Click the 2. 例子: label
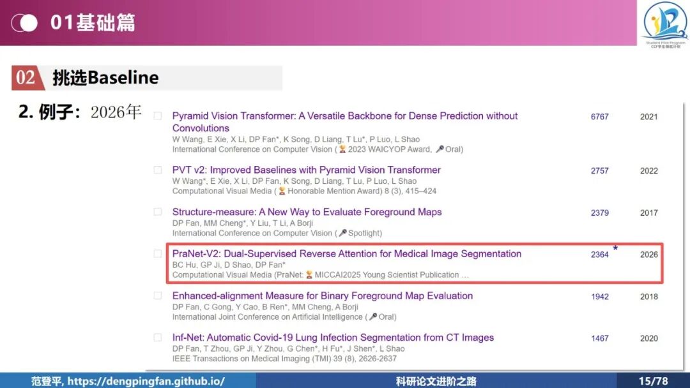This screenshot has width=690, height=388. tap(50, 112)
